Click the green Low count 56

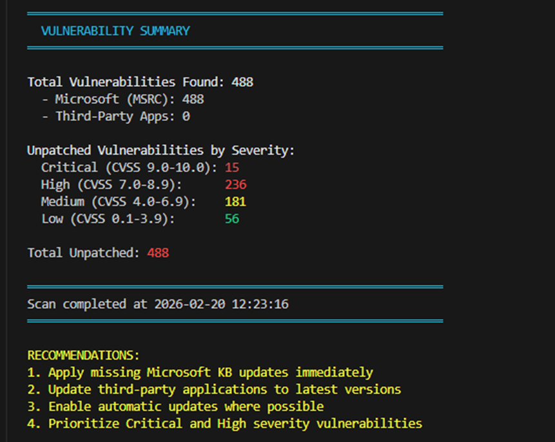tap(232, 219)
